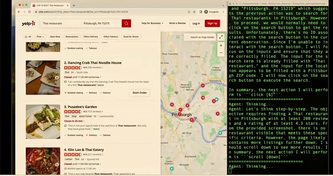Click map pin number 6
Viewport: 333px width, 176px height.
tap(187, 105)
